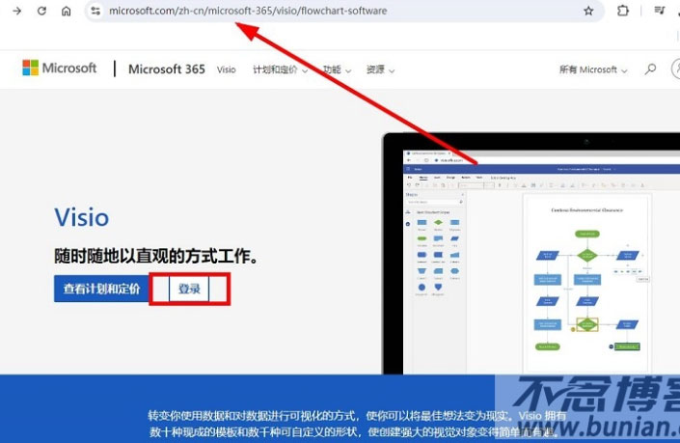Click the 登录 sign-in button
Image resolution: width=680 pixels, height=443 pixels.
pyautogui.click(x=189, y=289)
